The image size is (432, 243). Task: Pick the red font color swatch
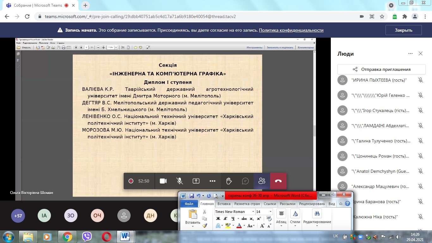click(x=239, y=226)
